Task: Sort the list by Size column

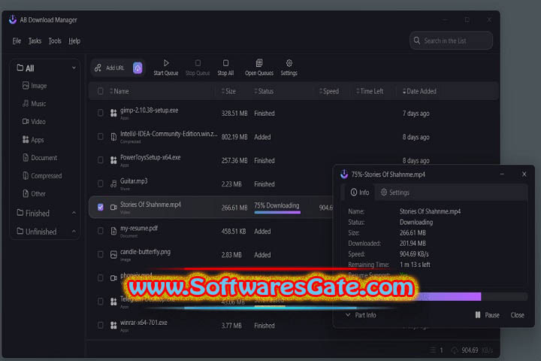Action: click(228, 91)
